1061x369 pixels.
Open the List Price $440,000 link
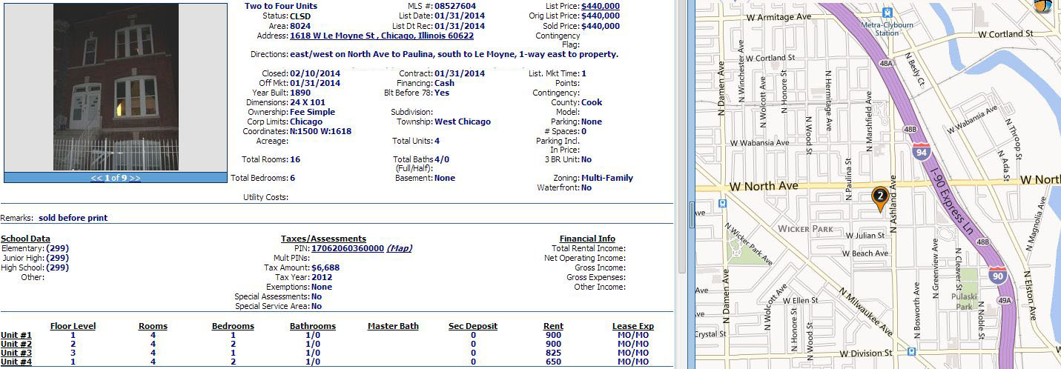click(x=601, y=6)
